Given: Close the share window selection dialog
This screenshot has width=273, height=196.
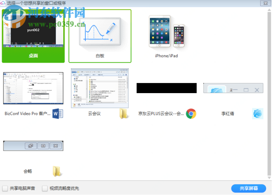Looking at the screenshot, I should (x=265, y=3).
